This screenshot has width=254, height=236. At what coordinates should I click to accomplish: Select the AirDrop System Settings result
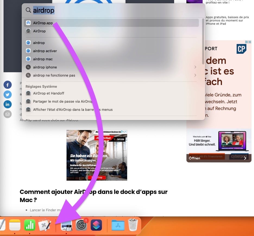[111, 31]
